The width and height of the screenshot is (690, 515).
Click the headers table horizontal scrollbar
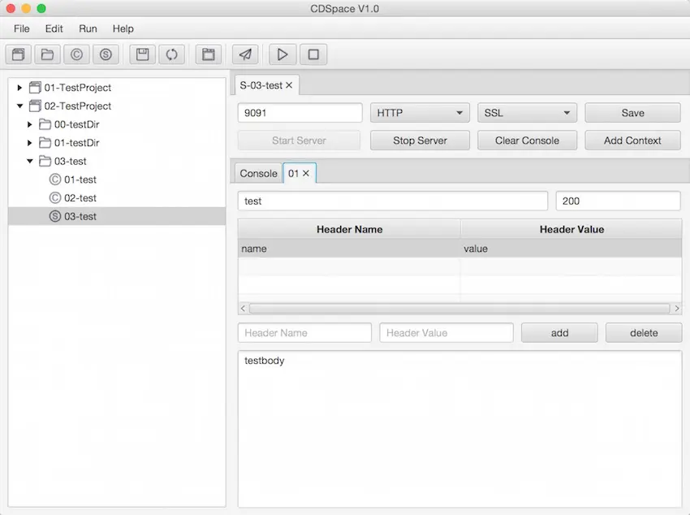459,309
